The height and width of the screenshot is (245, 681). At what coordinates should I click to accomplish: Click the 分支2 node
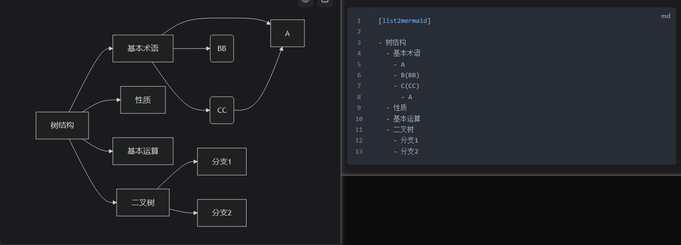tap(222, 213)
